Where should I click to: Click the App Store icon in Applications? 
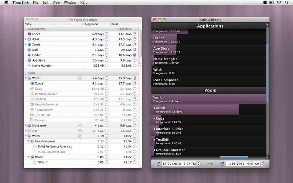29,60
